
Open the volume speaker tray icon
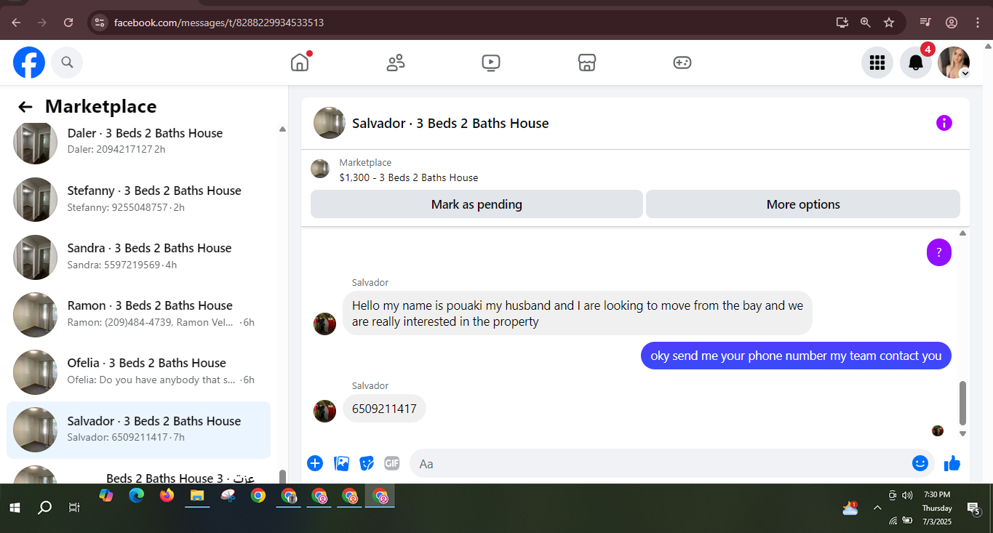[x=907, y=495]
